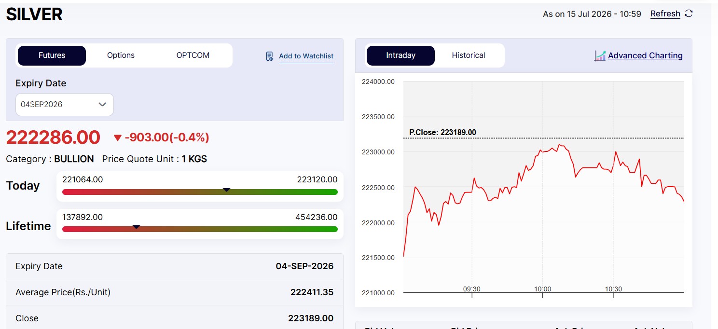Switch to the Historical chart tab
The height and width of the screenshot is (329, 718).
[469, 55]
